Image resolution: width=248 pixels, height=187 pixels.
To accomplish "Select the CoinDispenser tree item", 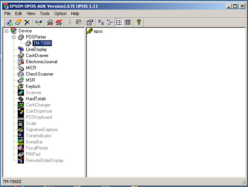I will point(39,111).
